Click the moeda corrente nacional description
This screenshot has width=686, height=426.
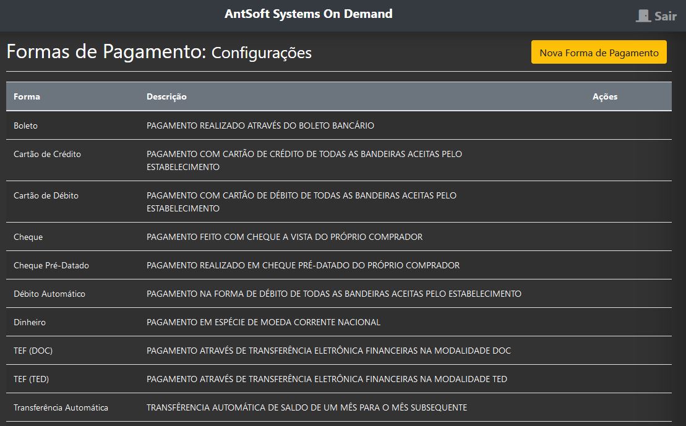263,322
